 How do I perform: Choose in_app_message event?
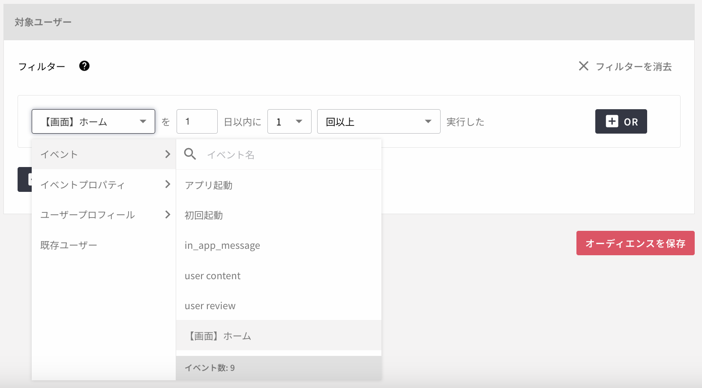[x=279, y=245]
